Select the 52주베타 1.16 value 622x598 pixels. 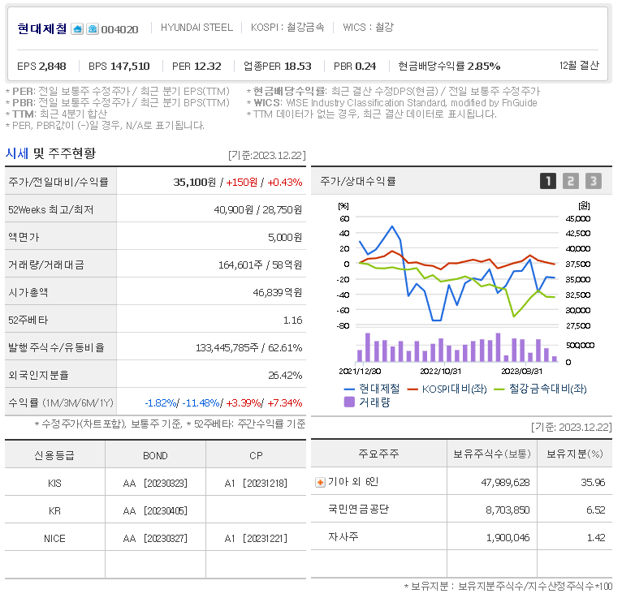tap(293, 321)
